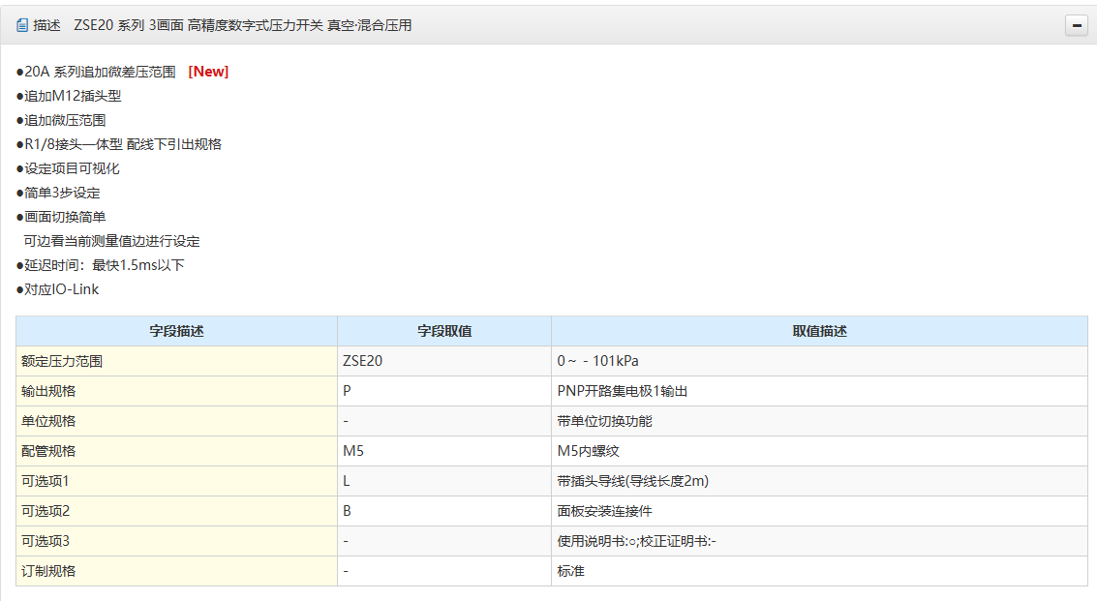1097x601 pixels.
Task: Click the document icon beside 描述
Action: (22, 26)
